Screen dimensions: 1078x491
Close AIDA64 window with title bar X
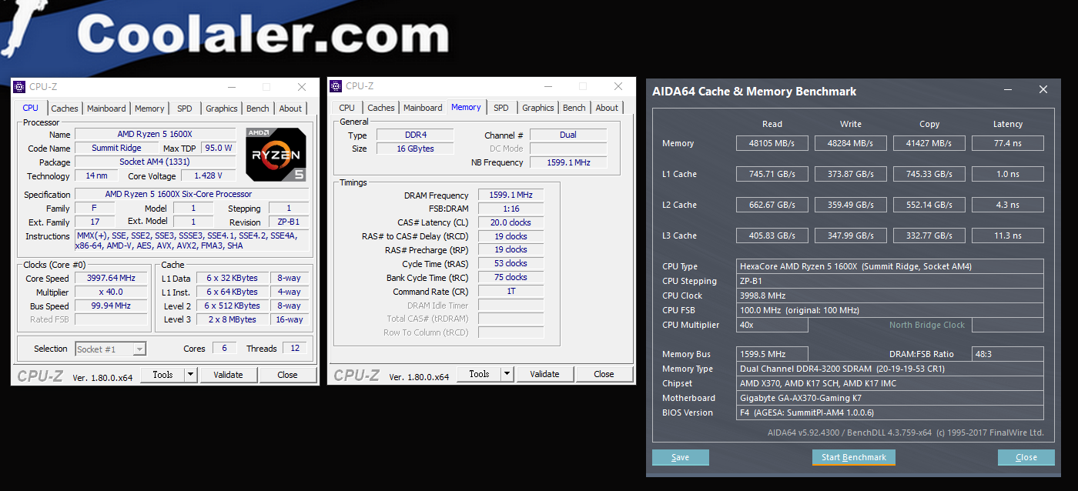[x=1043, y=90]
